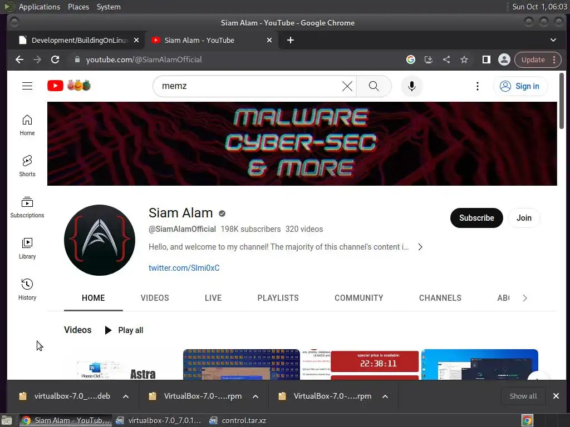Click the Videos section heading
The image size is (570, 427).
pyautogui.click(x=78, y=330)
